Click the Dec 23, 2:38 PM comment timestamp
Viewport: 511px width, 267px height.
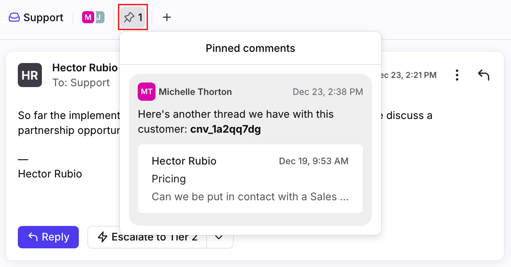tap(328, 92)
